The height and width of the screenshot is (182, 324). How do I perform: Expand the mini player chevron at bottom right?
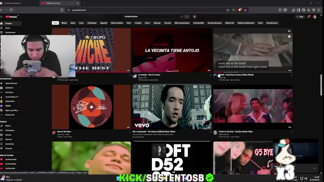314,168
